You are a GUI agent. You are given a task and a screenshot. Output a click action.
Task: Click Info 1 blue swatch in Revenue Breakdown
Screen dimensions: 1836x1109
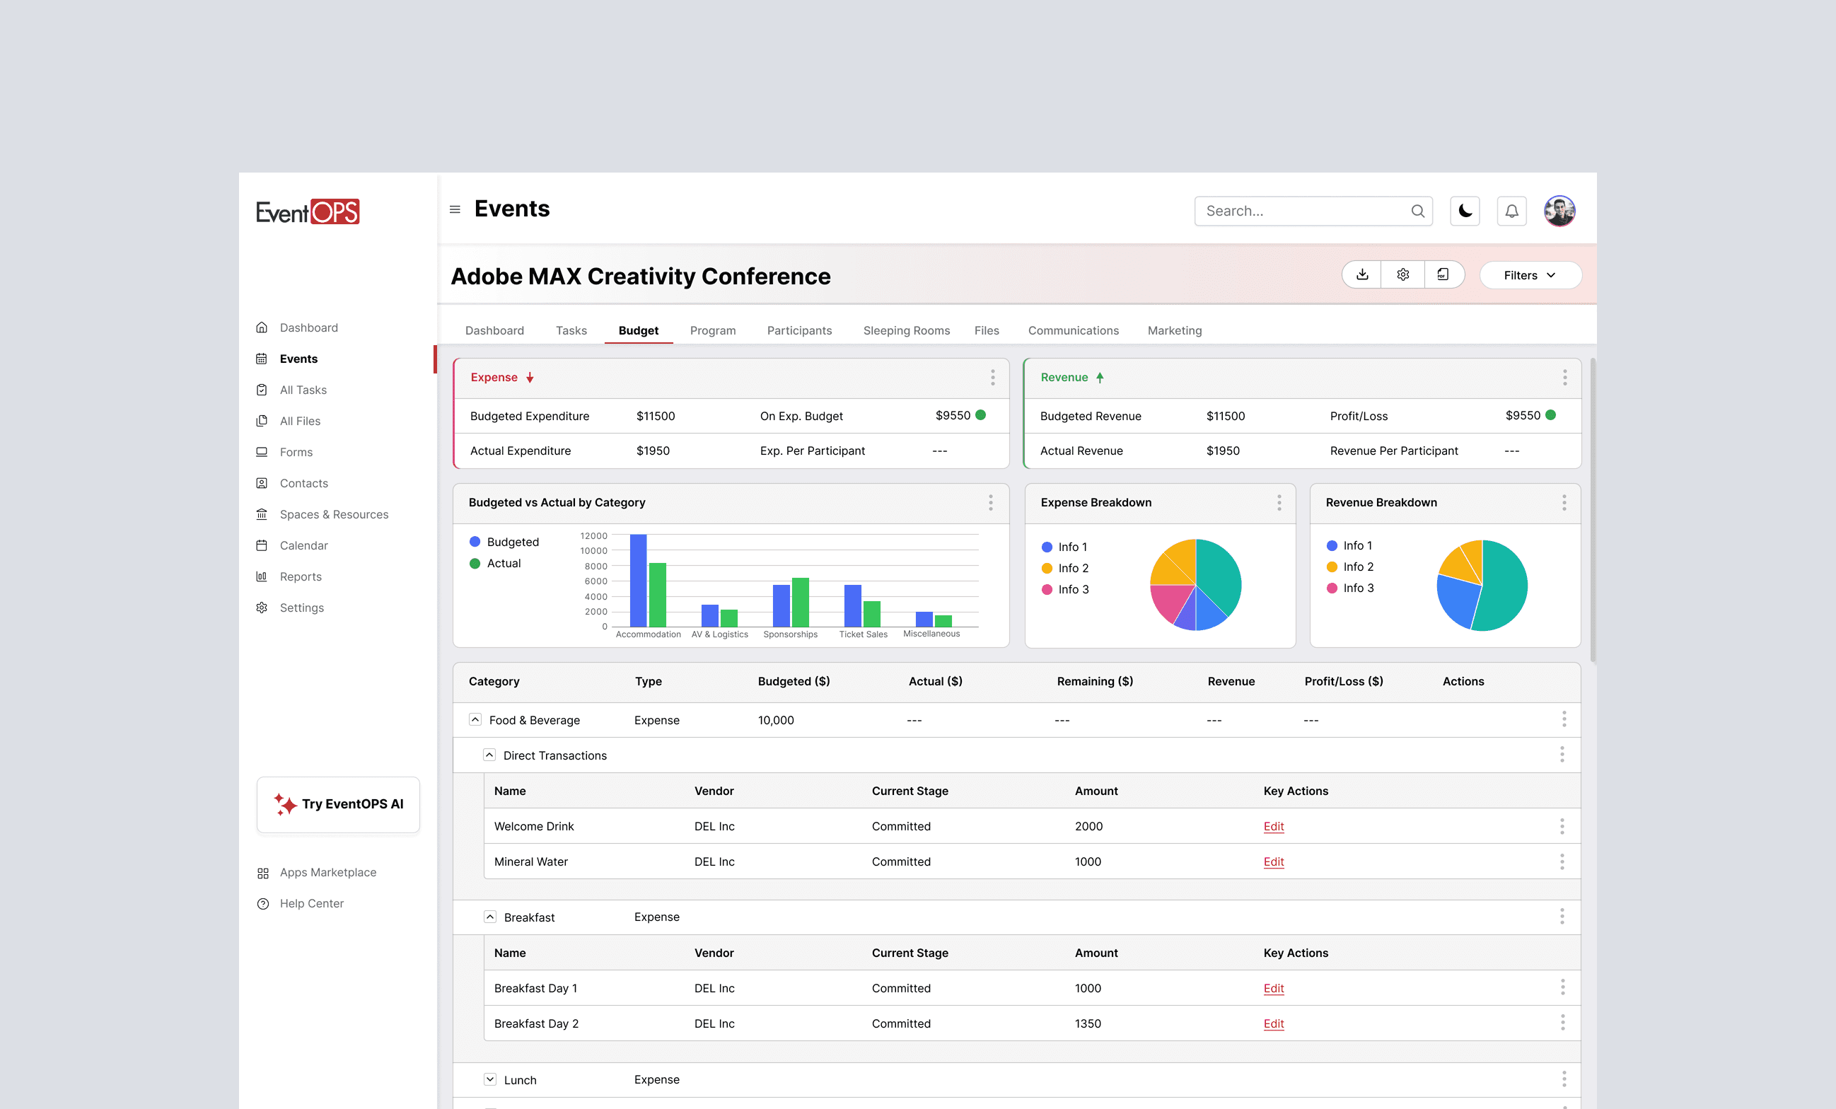pos(1332,545)
